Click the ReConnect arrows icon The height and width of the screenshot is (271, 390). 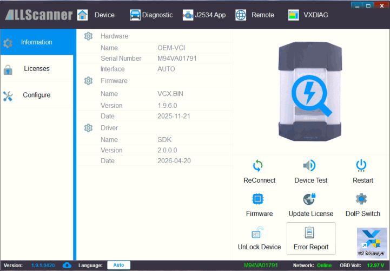click(257, 165)
